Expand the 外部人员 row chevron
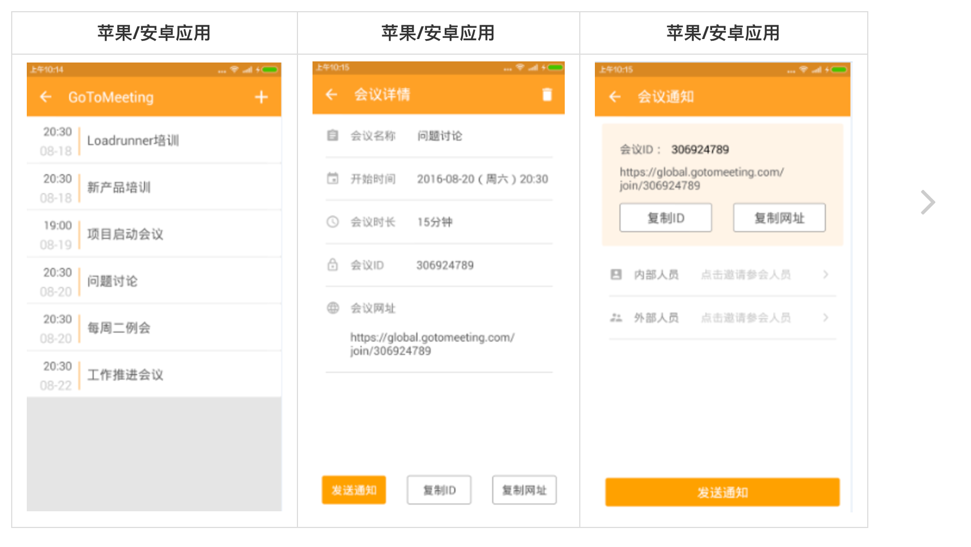 pyautogui.click(x=826, y=318)
